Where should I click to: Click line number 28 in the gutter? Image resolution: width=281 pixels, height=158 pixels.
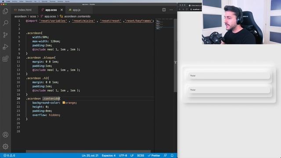click(x=18, y=131)
